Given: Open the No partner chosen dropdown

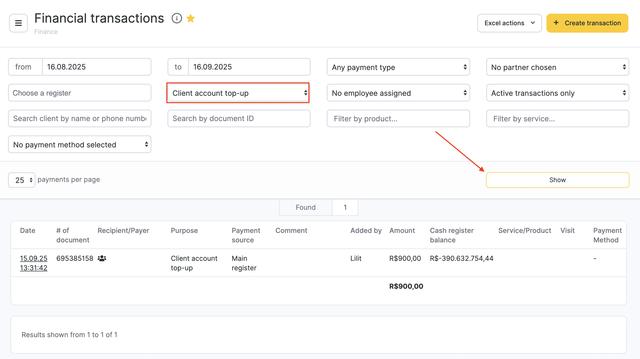Looking at the screenshot, I should click(x=557, y=67).
